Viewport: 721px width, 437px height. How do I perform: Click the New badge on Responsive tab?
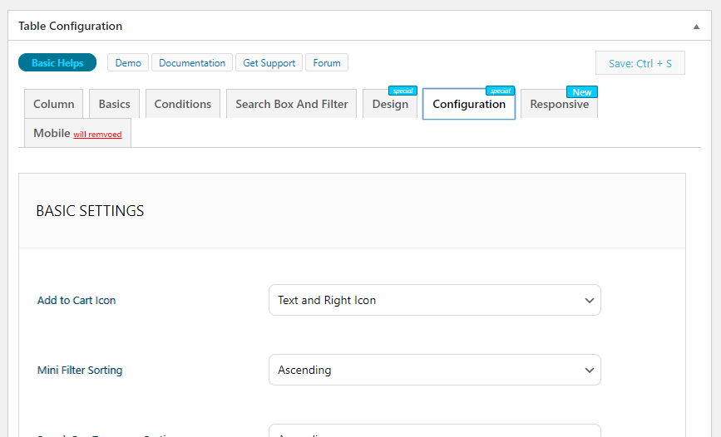pyautogui.click(x=581, y=92)
